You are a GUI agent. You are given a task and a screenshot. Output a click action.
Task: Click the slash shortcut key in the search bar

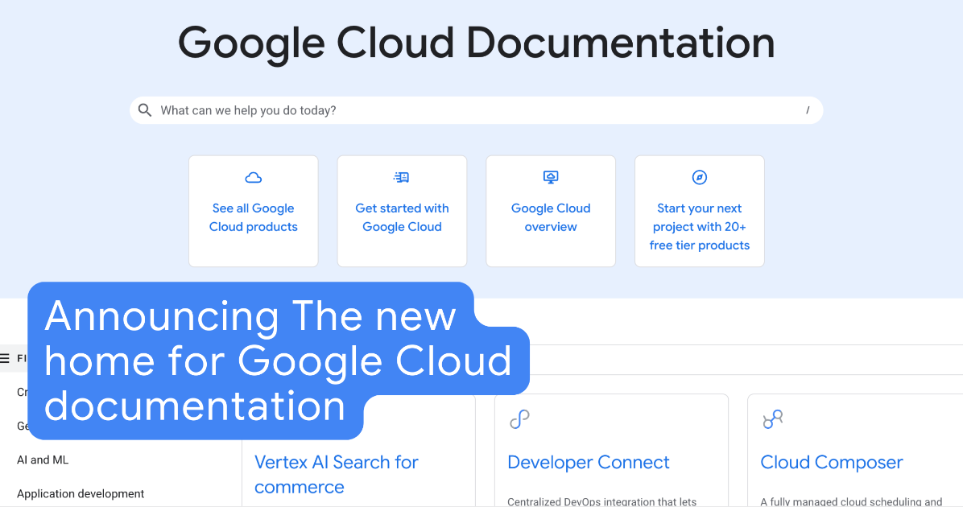(807, 111)
